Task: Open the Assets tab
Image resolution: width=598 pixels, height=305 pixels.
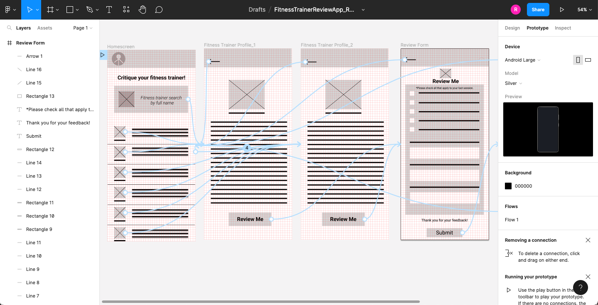Action: tap(44, 28)
